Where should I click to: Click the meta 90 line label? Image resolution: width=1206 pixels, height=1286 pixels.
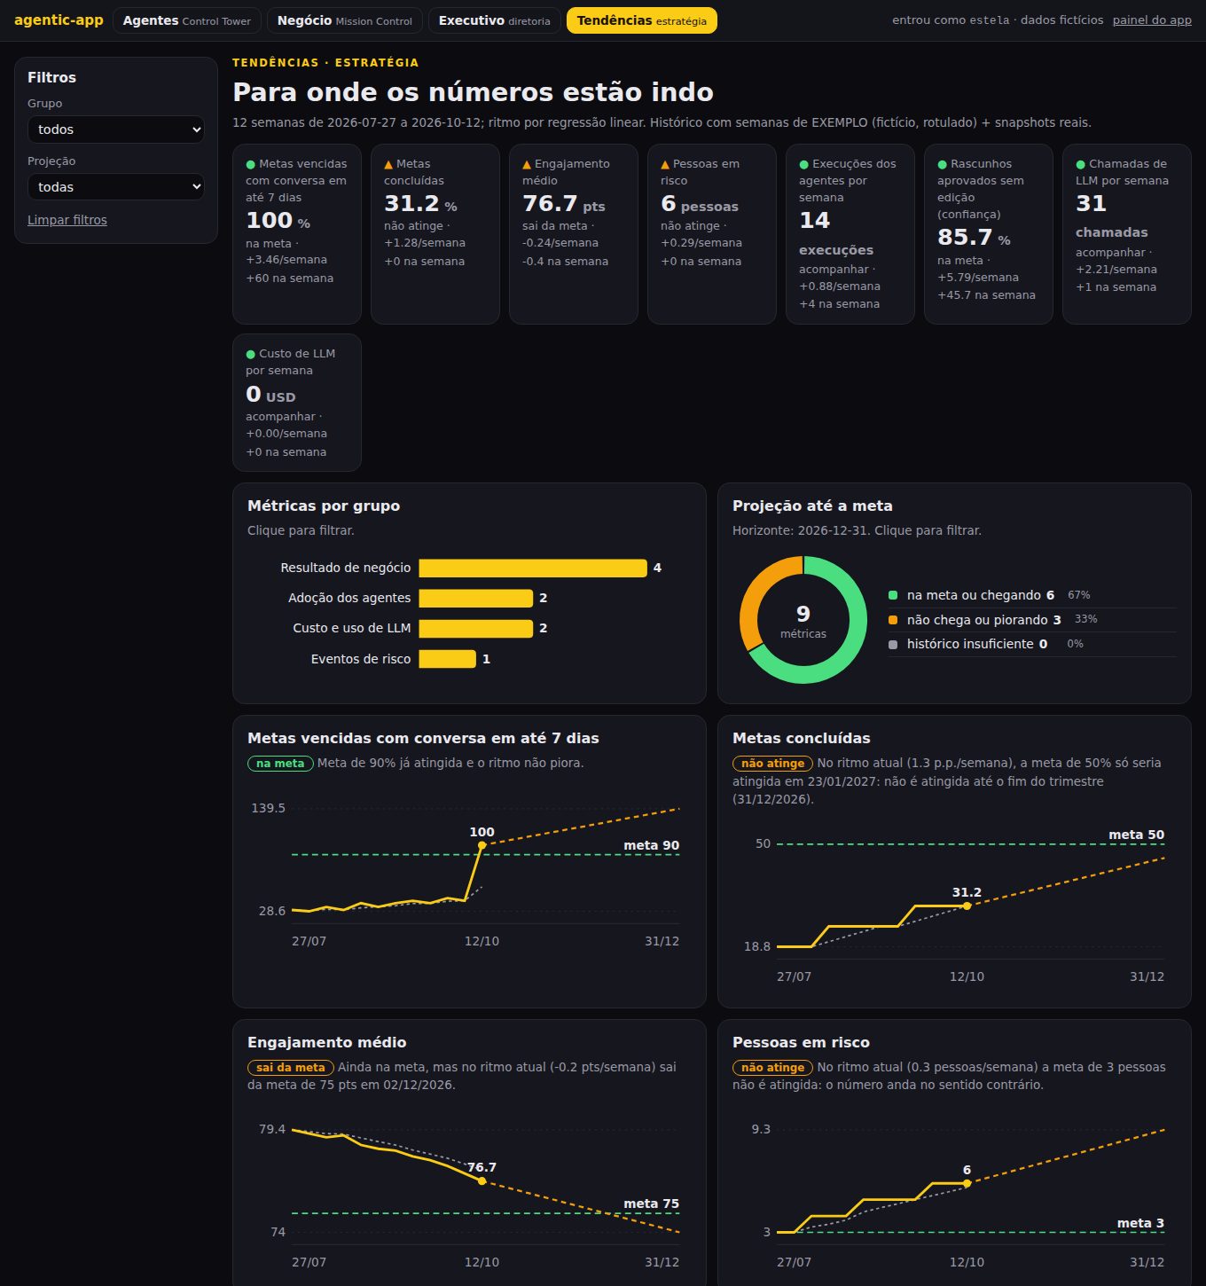click(x=651, y=845)
